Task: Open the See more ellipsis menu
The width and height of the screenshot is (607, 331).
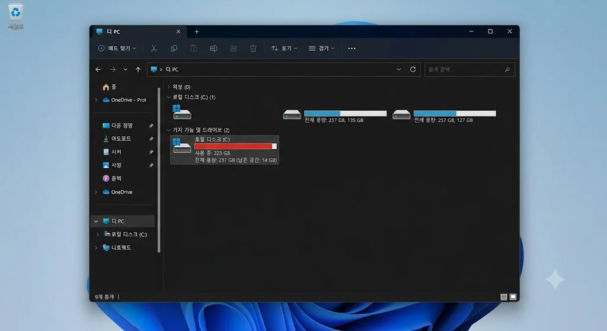Action: (352, 49)
